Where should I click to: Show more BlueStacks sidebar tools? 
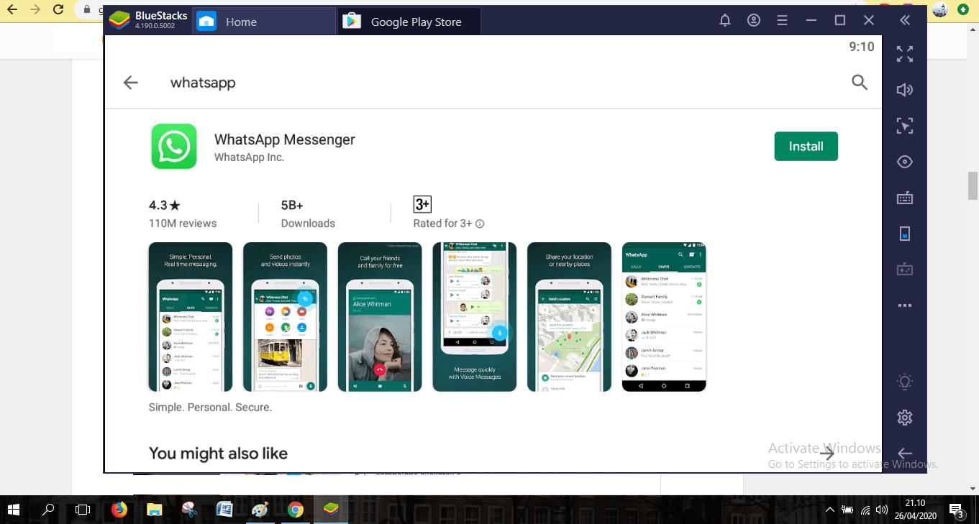[905, 305]
